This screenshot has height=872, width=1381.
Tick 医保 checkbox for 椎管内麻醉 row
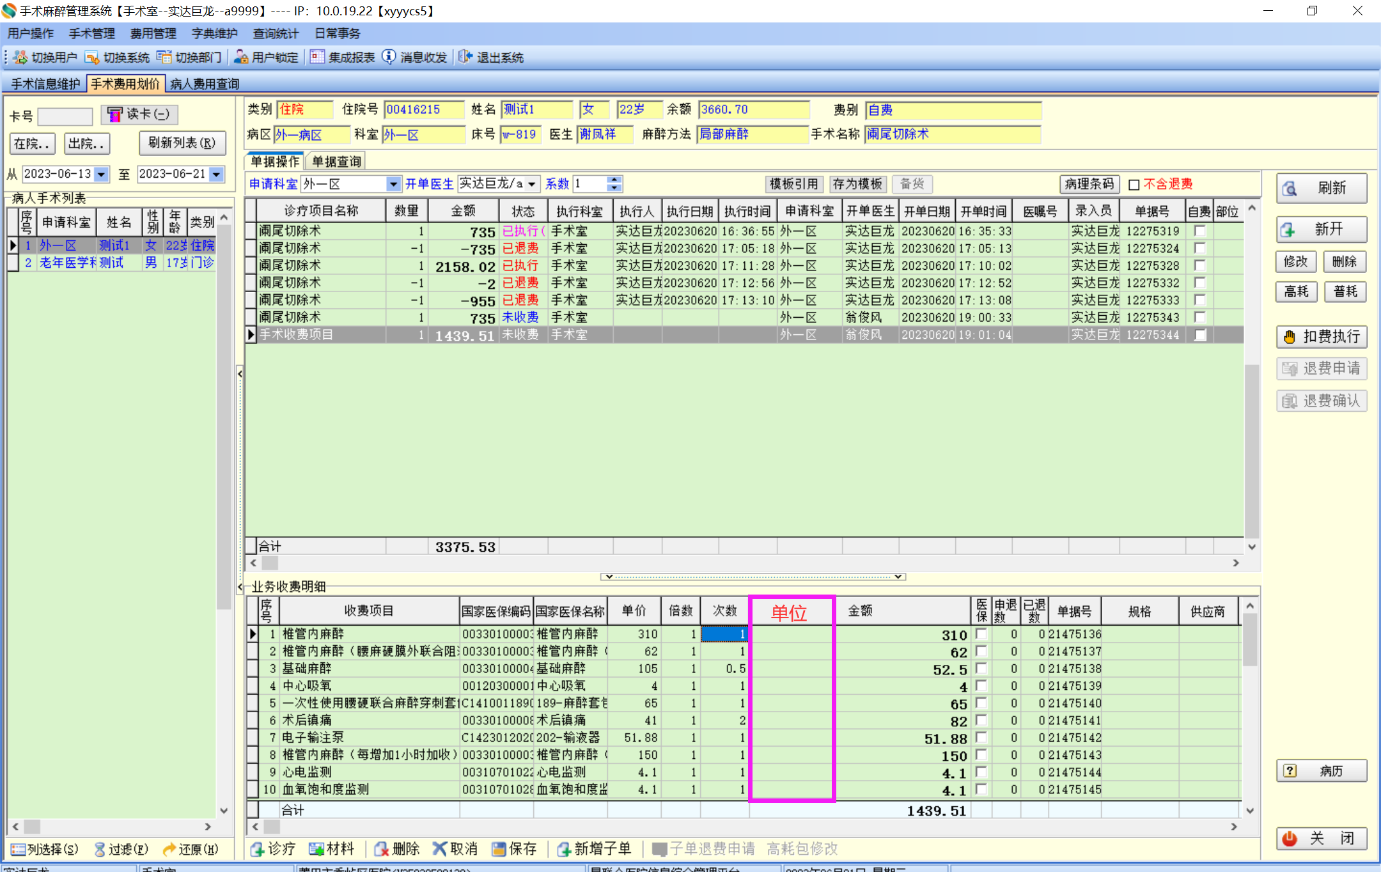(981, 634)
